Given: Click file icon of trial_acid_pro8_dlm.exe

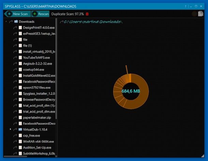Looking at the screenshot, I should click(20, 111).
